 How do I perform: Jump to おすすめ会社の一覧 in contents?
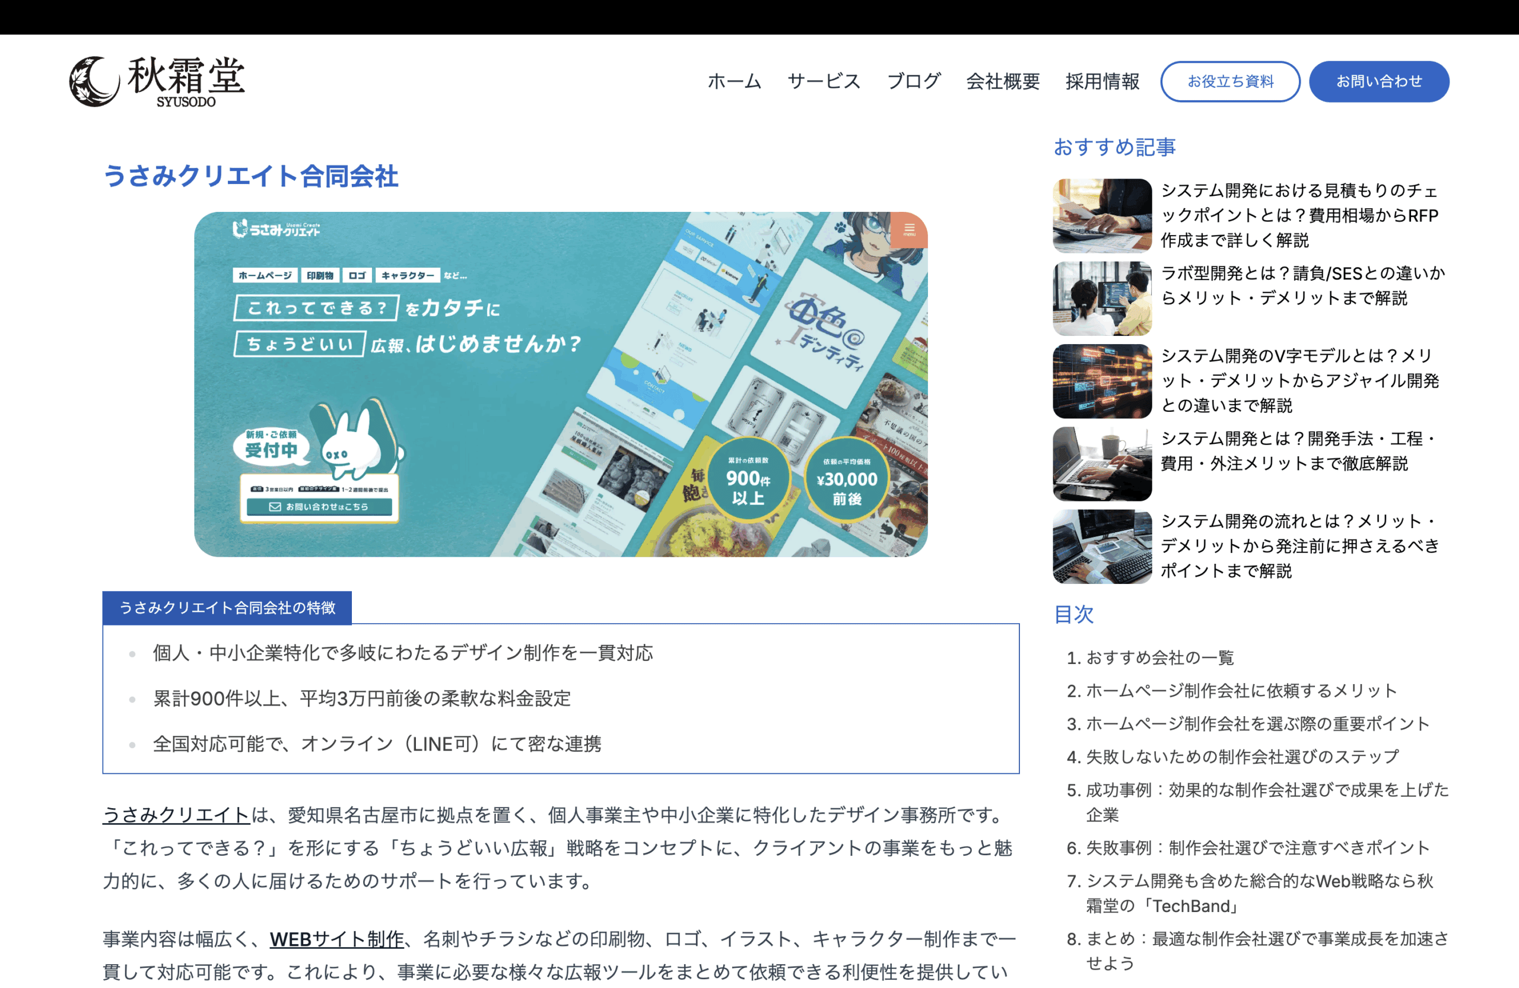(1159, 657)
